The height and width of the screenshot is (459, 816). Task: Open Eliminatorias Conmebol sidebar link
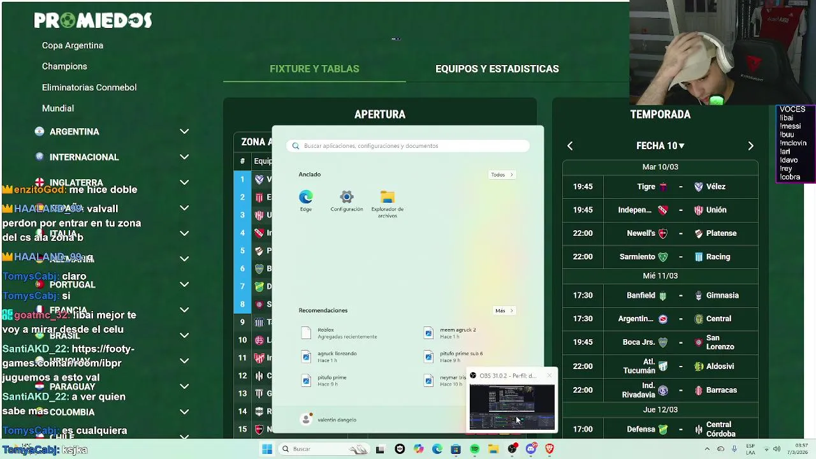[89, 87]
